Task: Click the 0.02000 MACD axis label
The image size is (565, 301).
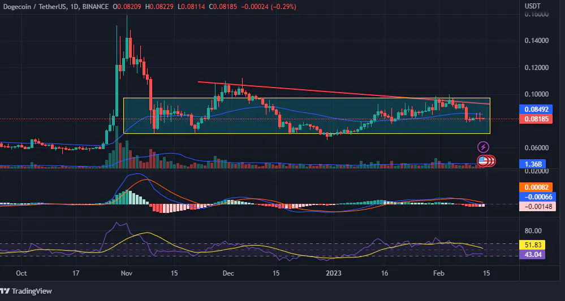Action: (x=536, y=171)
